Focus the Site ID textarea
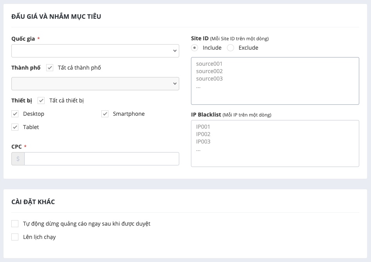 pyautogui.click(x=275, y=81)
